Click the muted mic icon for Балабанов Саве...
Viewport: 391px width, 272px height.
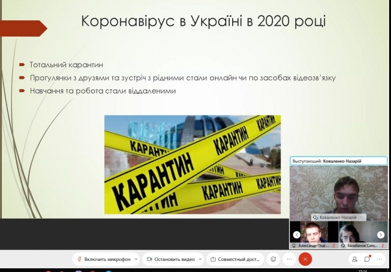tap(383, 246)
